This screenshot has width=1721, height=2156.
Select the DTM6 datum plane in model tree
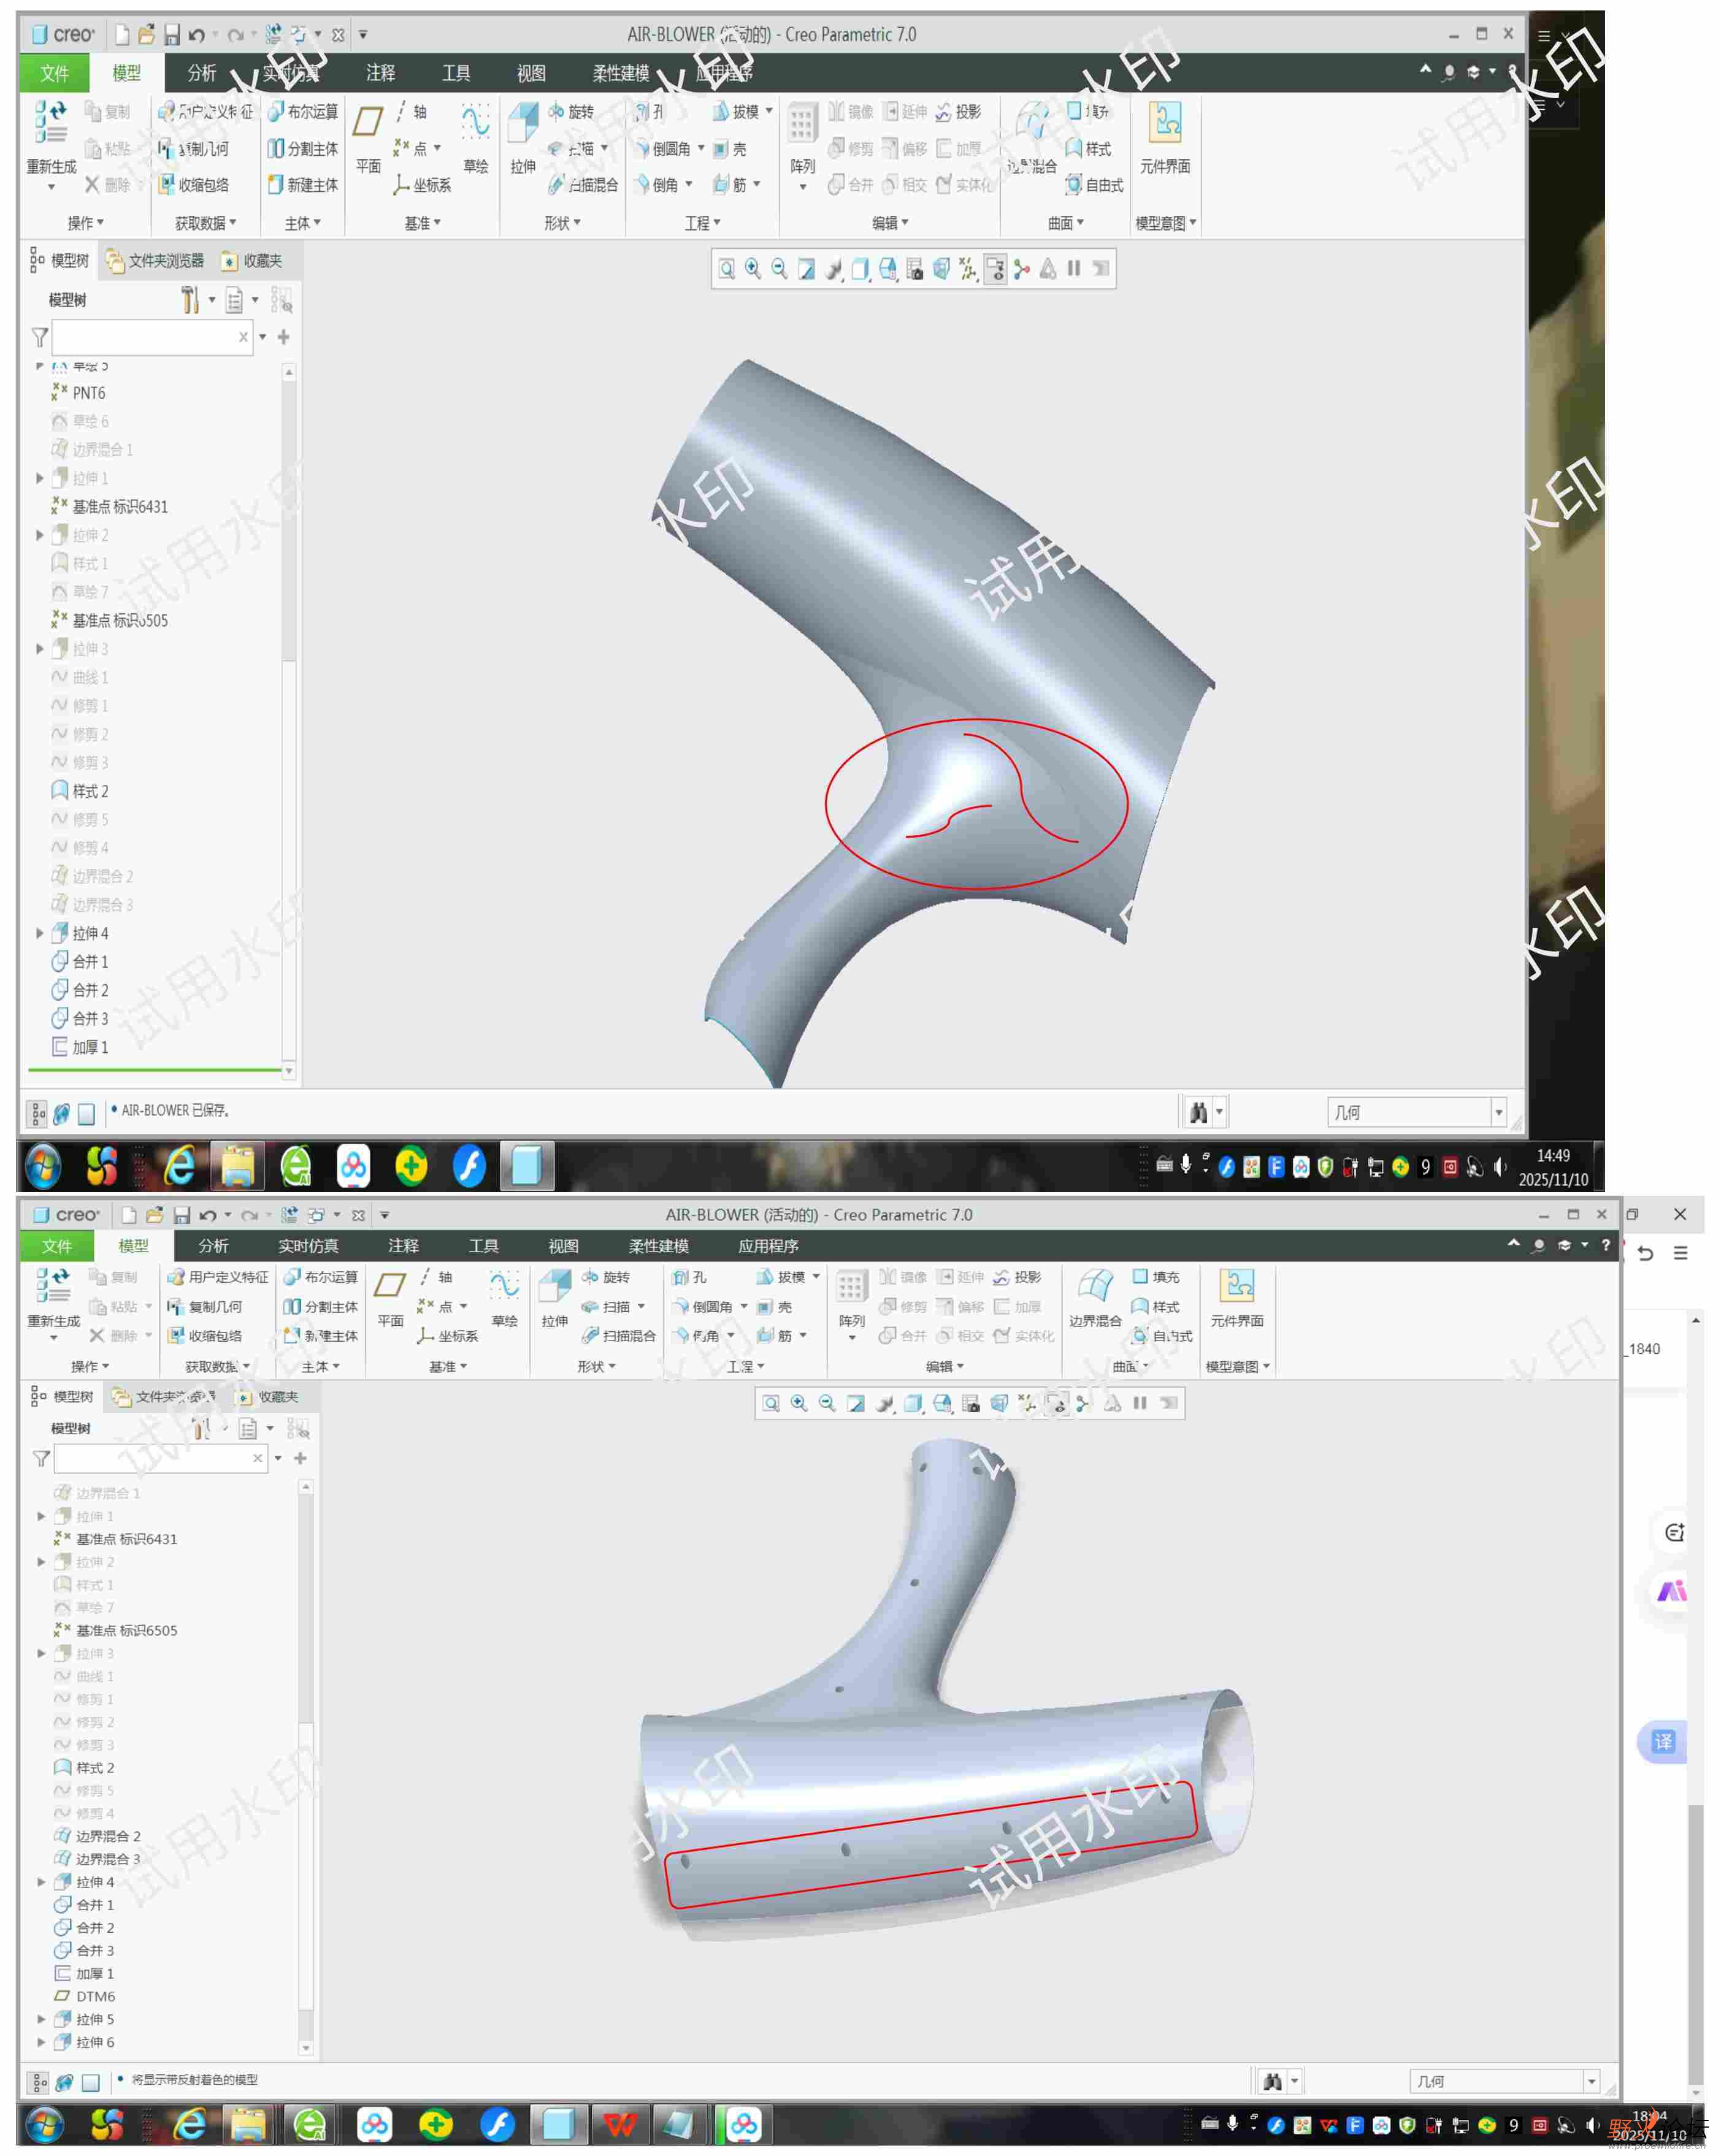click(95, 1996)
